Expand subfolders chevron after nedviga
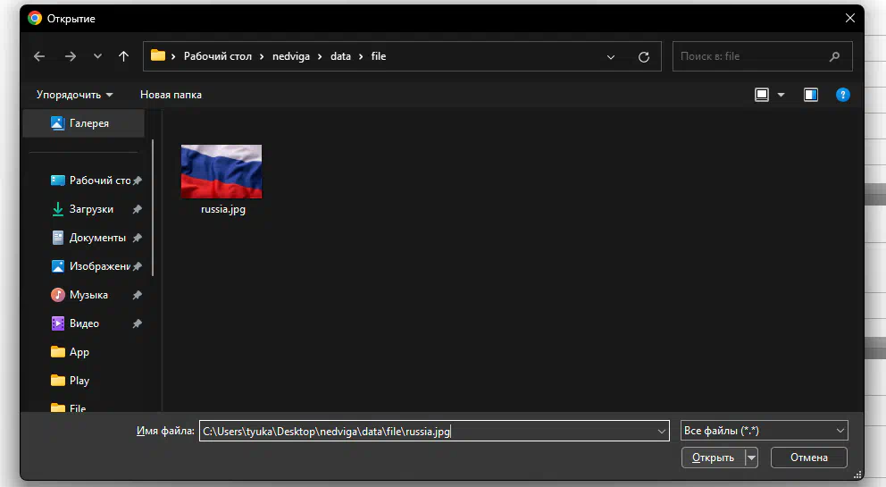The image size is (886, 487). (320, 56)
